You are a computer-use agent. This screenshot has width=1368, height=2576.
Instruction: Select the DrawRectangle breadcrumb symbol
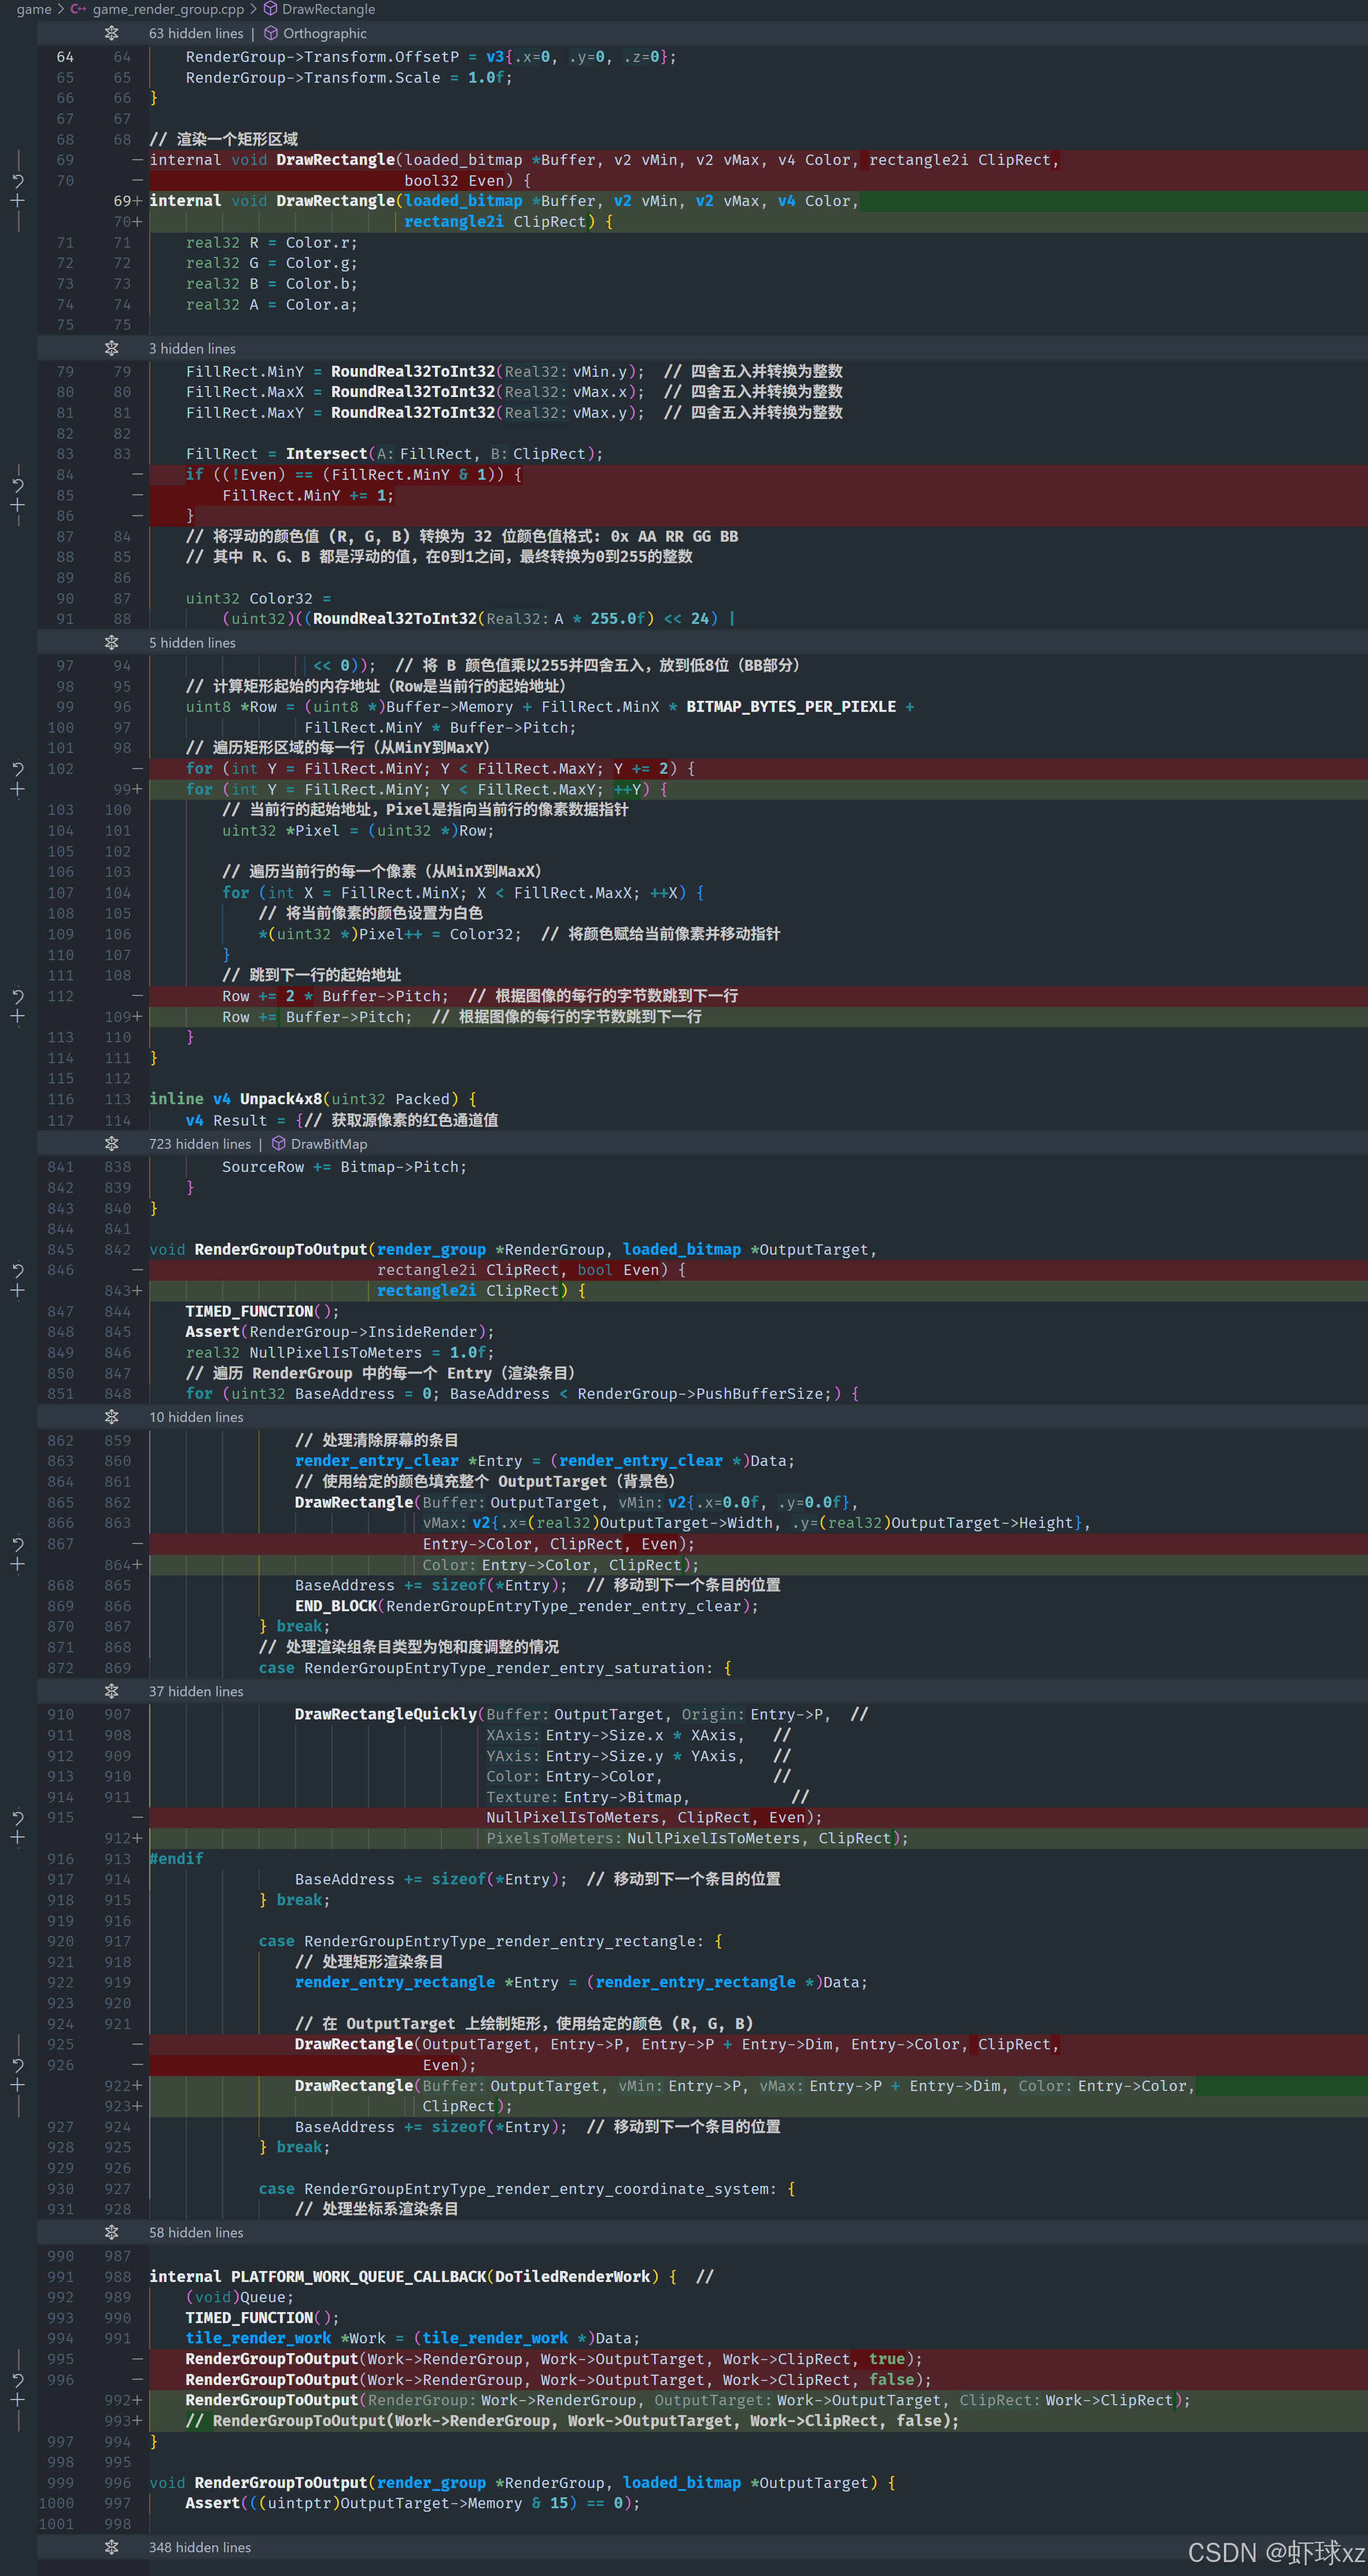pyautogui.click(x=328, y=9)
